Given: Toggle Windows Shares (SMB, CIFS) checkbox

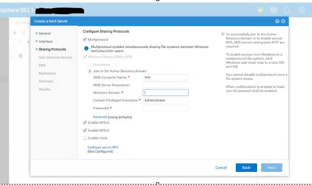Looking at the screenshot, I should coord(85,57).
